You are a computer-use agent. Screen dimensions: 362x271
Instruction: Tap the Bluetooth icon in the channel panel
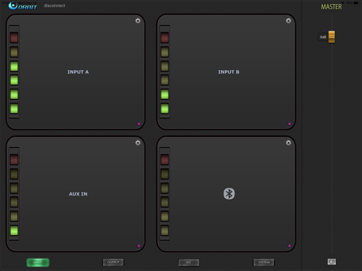[x=229, y=194]
